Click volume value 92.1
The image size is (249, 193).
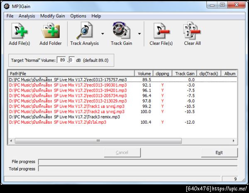click(x=147, y=85)
